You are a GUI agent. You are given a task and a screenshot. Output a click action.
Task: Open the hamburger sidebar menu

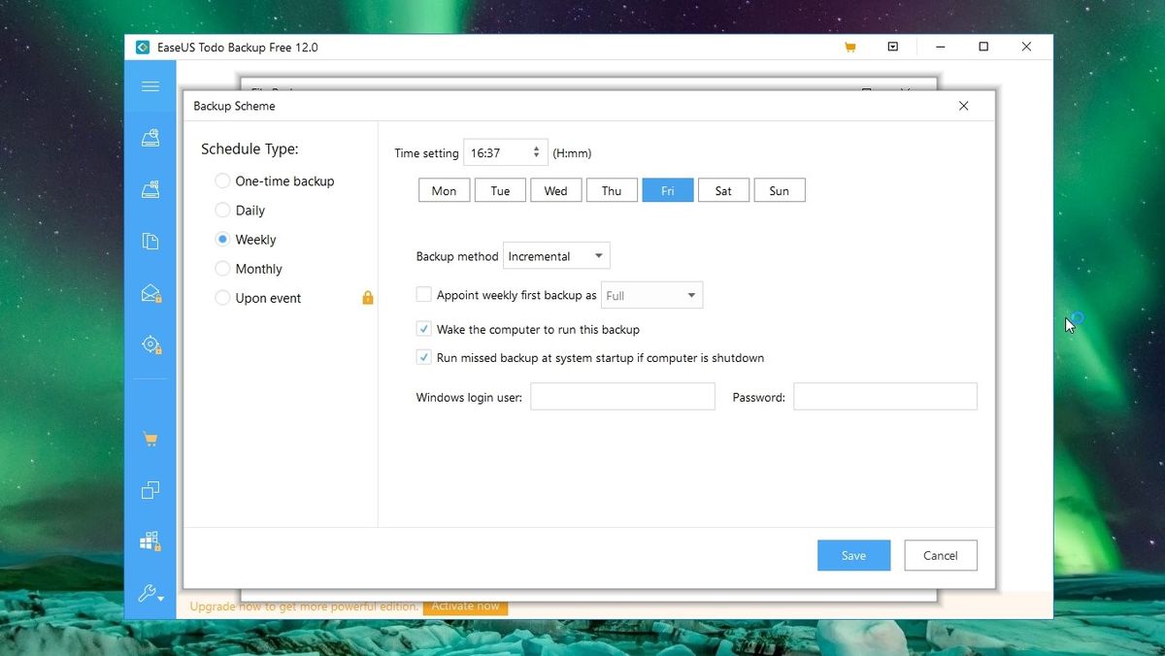(150, 85)
